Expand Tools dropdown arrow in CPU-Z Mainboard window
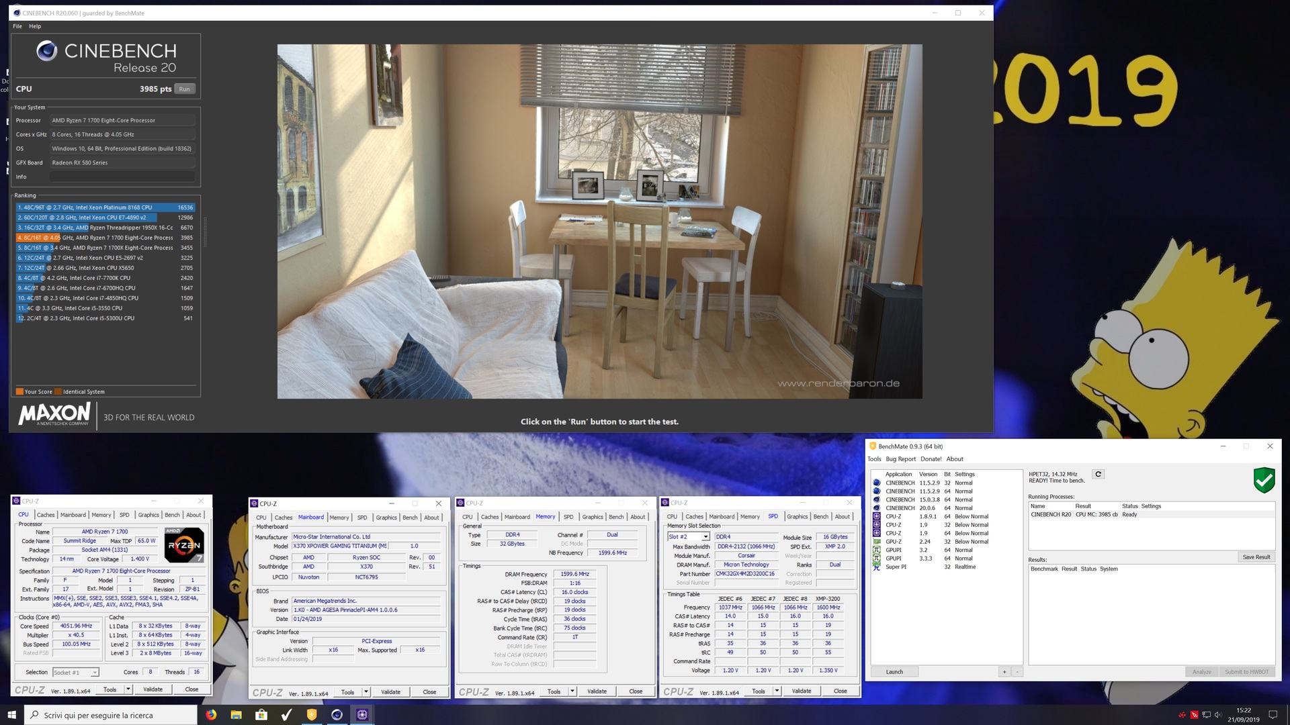The width and height of the screenshot is (1290, 725). 366,692
